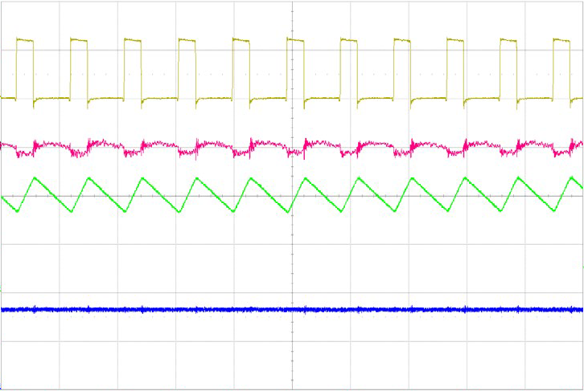
Task: Click the green marker on left edge
Action: coord(2,287)
